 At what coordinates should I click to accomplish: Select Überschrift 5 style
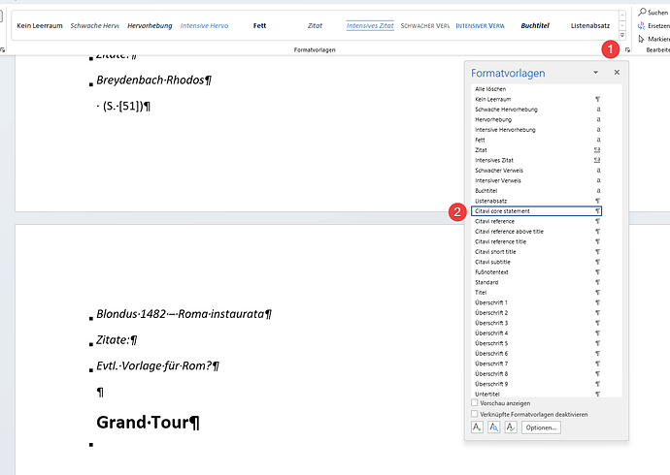(x=536, y=343)
